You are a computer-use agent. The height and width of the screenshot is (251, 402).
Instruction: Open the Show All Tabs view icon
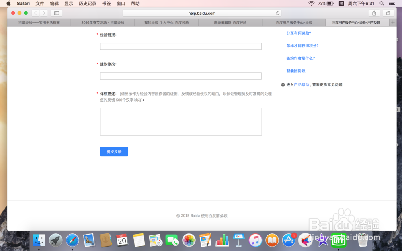click(388, 13)
